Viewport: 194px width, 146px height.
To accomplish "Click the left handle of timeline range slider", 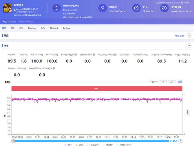I will pyautogui.click(x=13, y=141).
